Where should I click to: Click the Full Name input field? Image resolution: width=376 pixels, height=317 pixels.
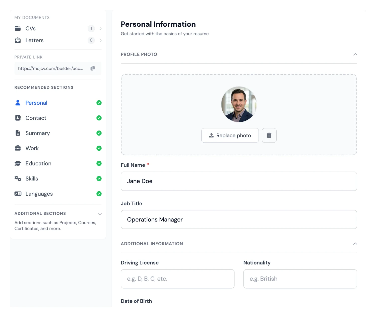pos(239,181)
